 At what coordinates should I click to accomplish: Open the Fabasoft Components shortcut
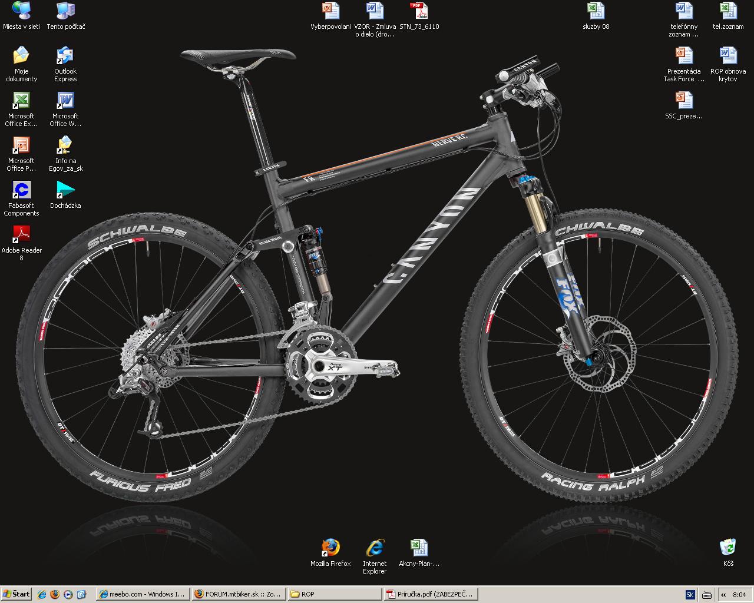click(x=22, y=190)
